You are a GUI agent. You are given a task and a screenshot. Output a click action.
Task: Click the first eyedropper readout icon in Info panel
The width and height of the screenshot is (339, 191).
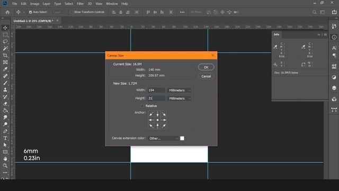[x=275, y=47]
